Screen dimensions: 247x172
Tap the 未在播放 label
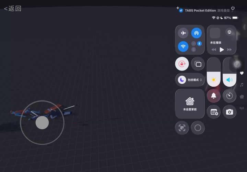215,43
